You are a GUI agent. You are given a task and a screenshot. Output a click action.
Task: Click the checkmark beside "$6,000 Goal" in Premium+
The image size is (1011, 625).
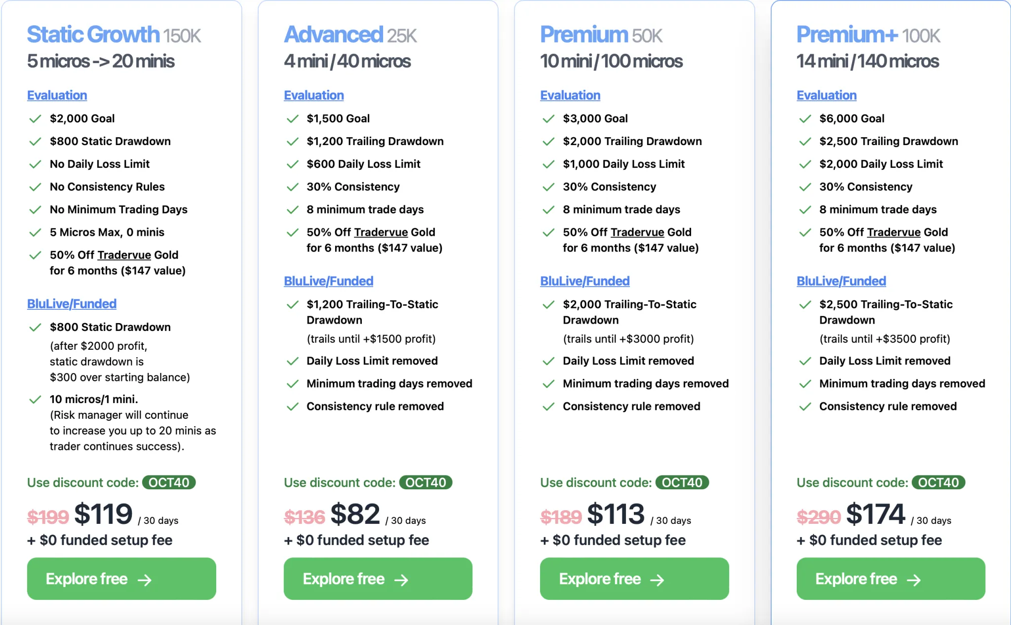coord(805,118)
